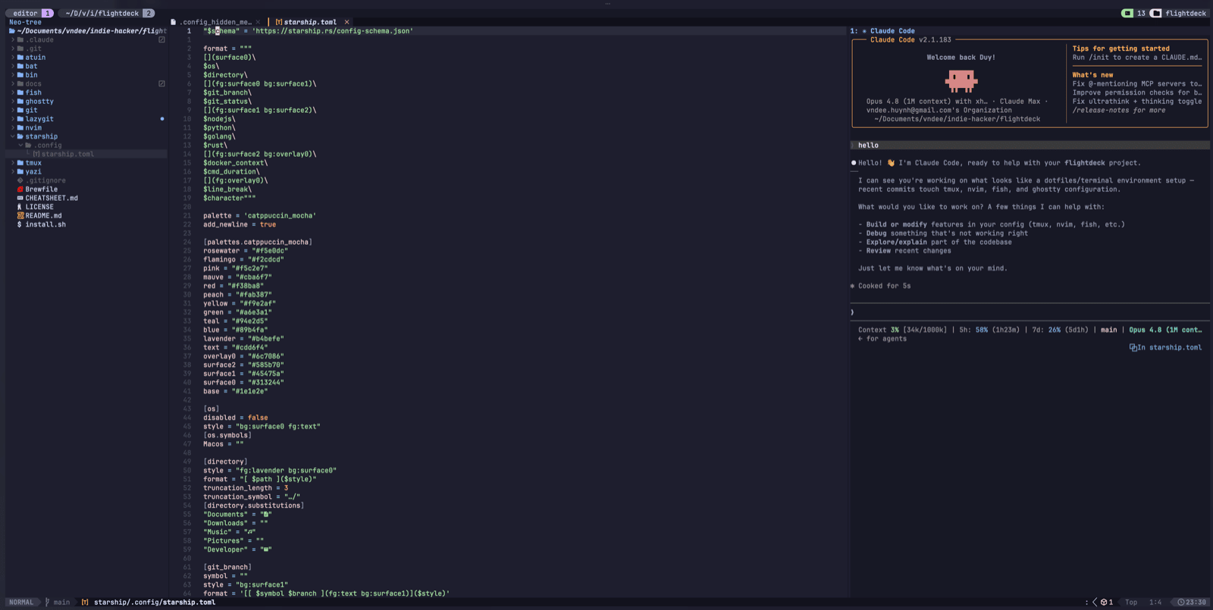
Task: Expand the .git folder chevron
Action: pos(13,48)
